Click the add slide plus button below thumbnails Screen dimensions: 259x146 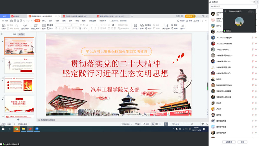pyautogui.click(x=18, y=119)
